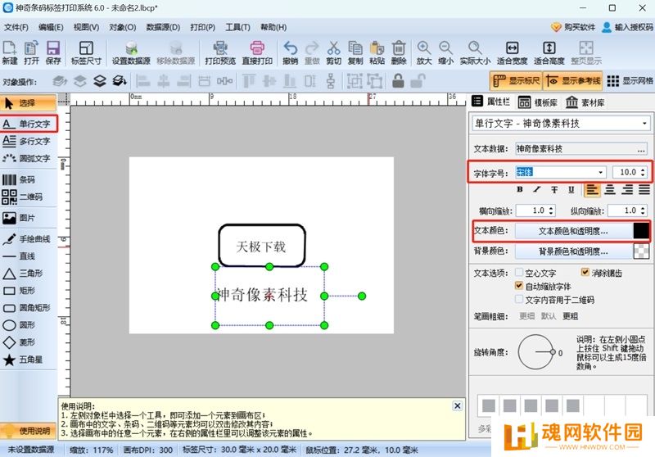Click the 撤销 undo icon
Screen dimensions: 655x457
(x=290, y=52)
